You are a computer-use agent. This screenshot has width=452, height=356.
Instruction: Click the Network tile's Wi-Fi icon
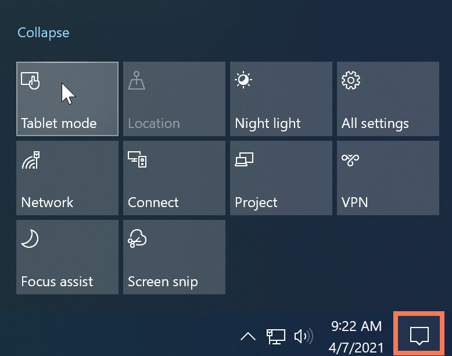(x=30, y=159)
